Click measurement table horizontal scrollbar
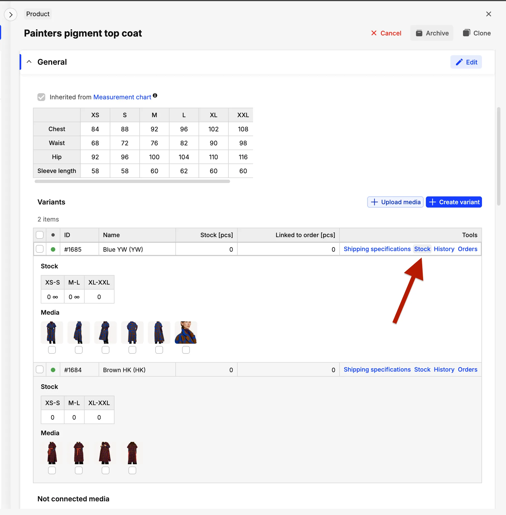Image resolution: width=506 pixels, height=515 pixels. click(132, 181)
